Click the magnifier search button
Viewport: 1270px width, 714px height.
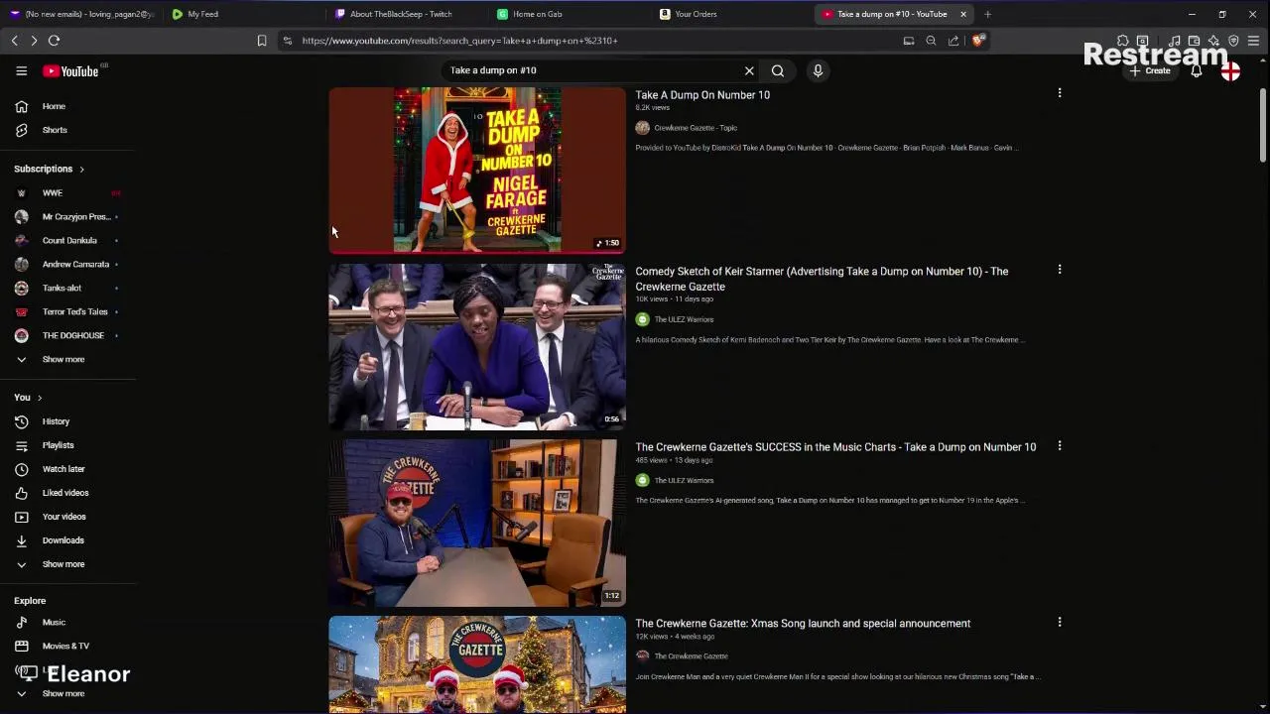tap(778, 70)
